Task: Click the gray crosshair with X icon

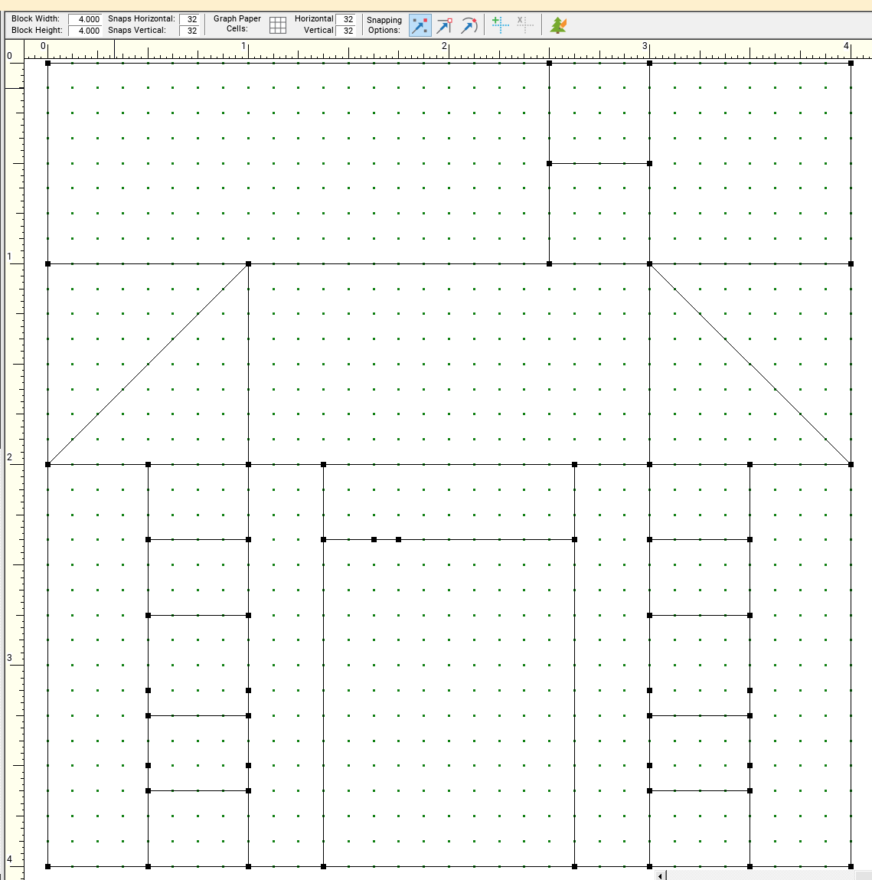Action: 524,25
